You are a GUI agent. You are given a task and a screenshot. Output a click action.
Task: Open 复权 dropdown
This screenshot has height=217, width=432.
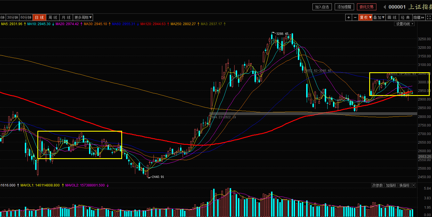[366, 17]
